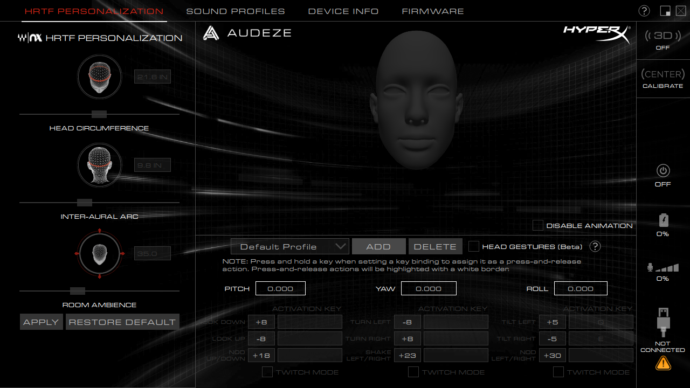Toggle Twitch Mode under Roll
Viewport: 690px width, 388px height.
pos(558,372)
